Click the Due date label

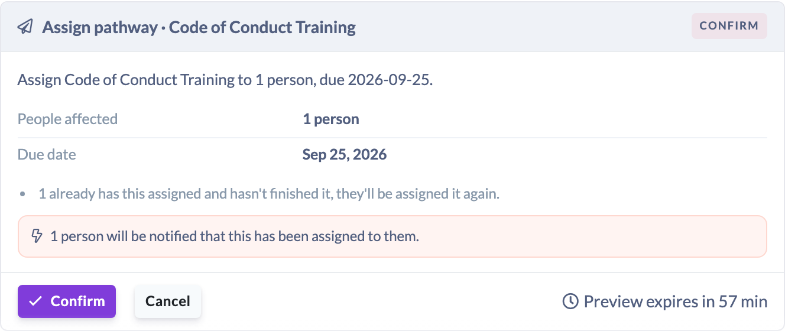[x=47, y=155]
